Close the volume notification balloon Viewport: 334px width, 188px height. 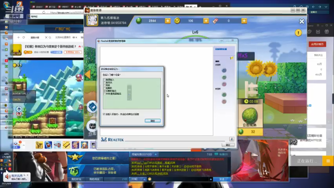point(28,175)
